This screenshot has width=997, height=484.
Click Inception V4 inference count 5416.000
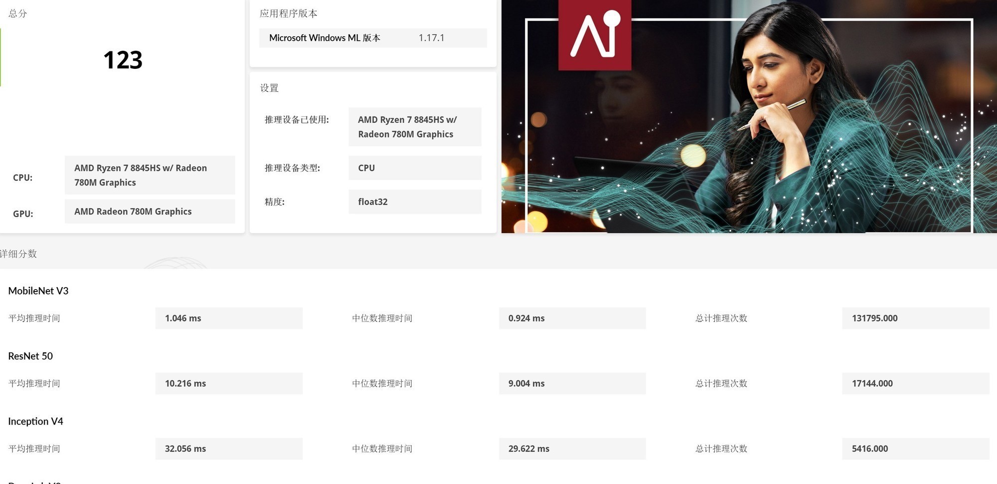tap(916, 449)
